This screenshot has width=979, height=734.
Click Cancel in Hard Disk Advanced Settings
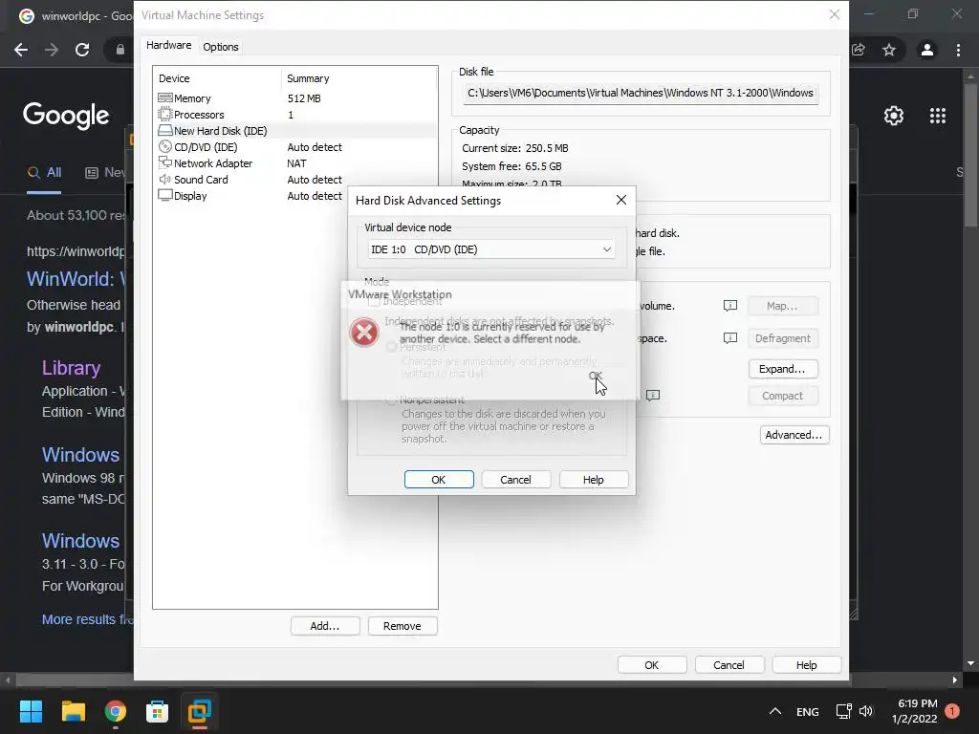click(x=515, y=480)
